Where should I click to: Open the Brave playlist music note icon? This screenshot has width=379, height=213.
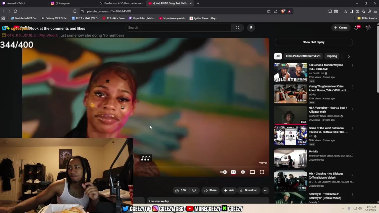[x=346, y=11]
